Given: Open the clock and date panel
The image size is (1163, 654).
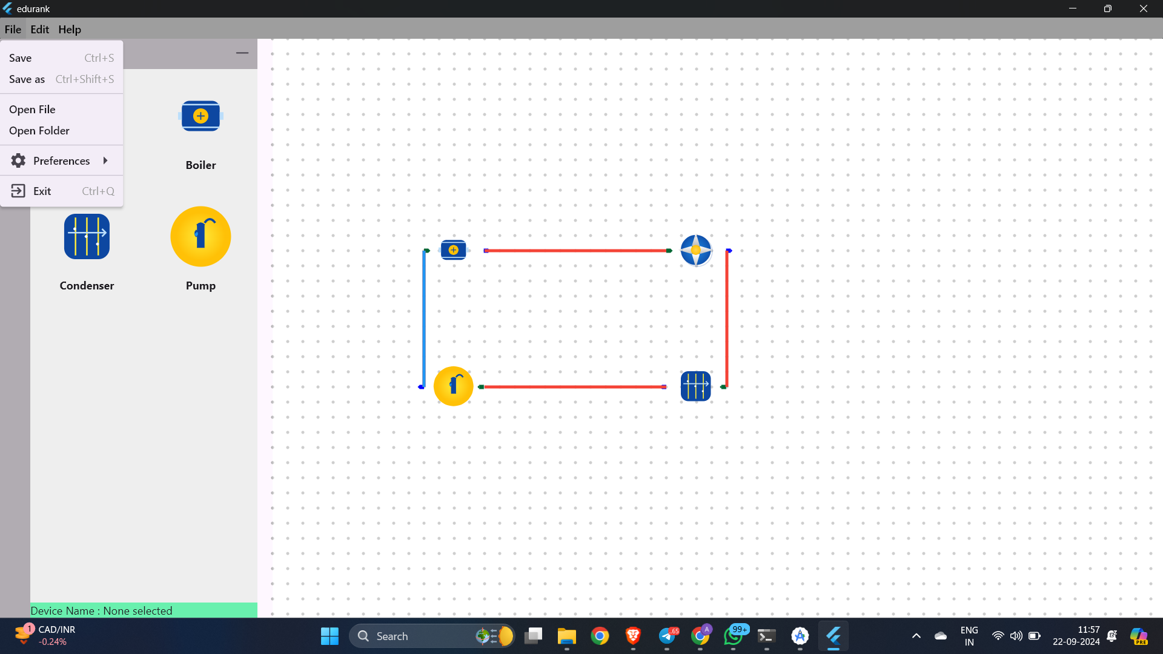Looking at the screenshot, I should coord(1076,636).
